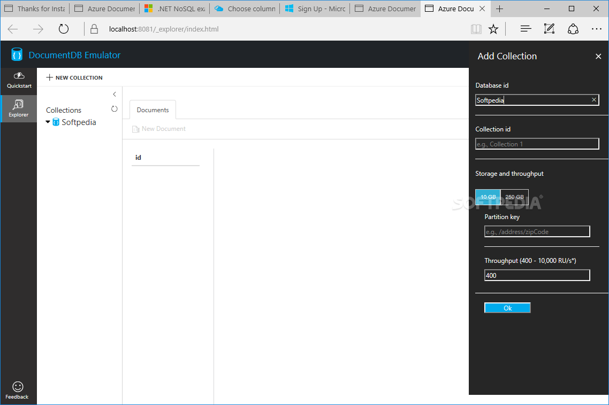Focus the Partition key input field

pos(537,231)
